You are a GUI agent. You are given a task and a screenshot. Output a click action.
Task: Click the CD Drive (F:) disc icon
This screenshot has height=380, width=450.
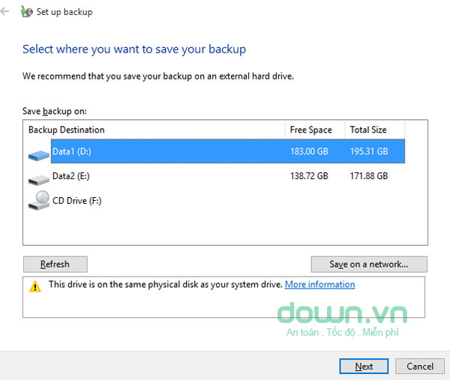tap(39, 201)
